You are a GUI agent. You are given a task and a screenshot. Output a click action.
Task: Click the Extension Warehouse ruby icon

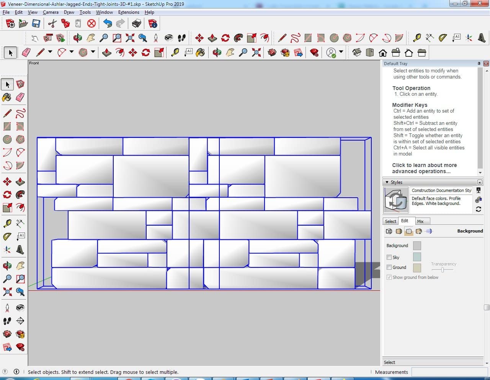(314, 52)
